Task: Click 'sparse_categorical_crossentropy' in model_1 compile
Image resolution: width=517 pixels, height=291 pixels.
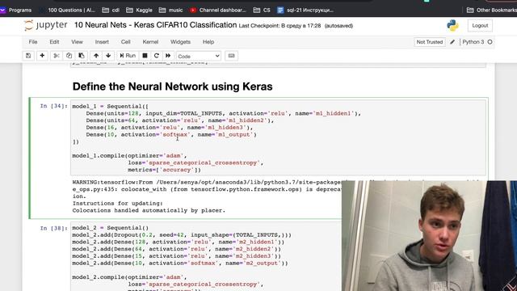Action: [x=203, y=162]
